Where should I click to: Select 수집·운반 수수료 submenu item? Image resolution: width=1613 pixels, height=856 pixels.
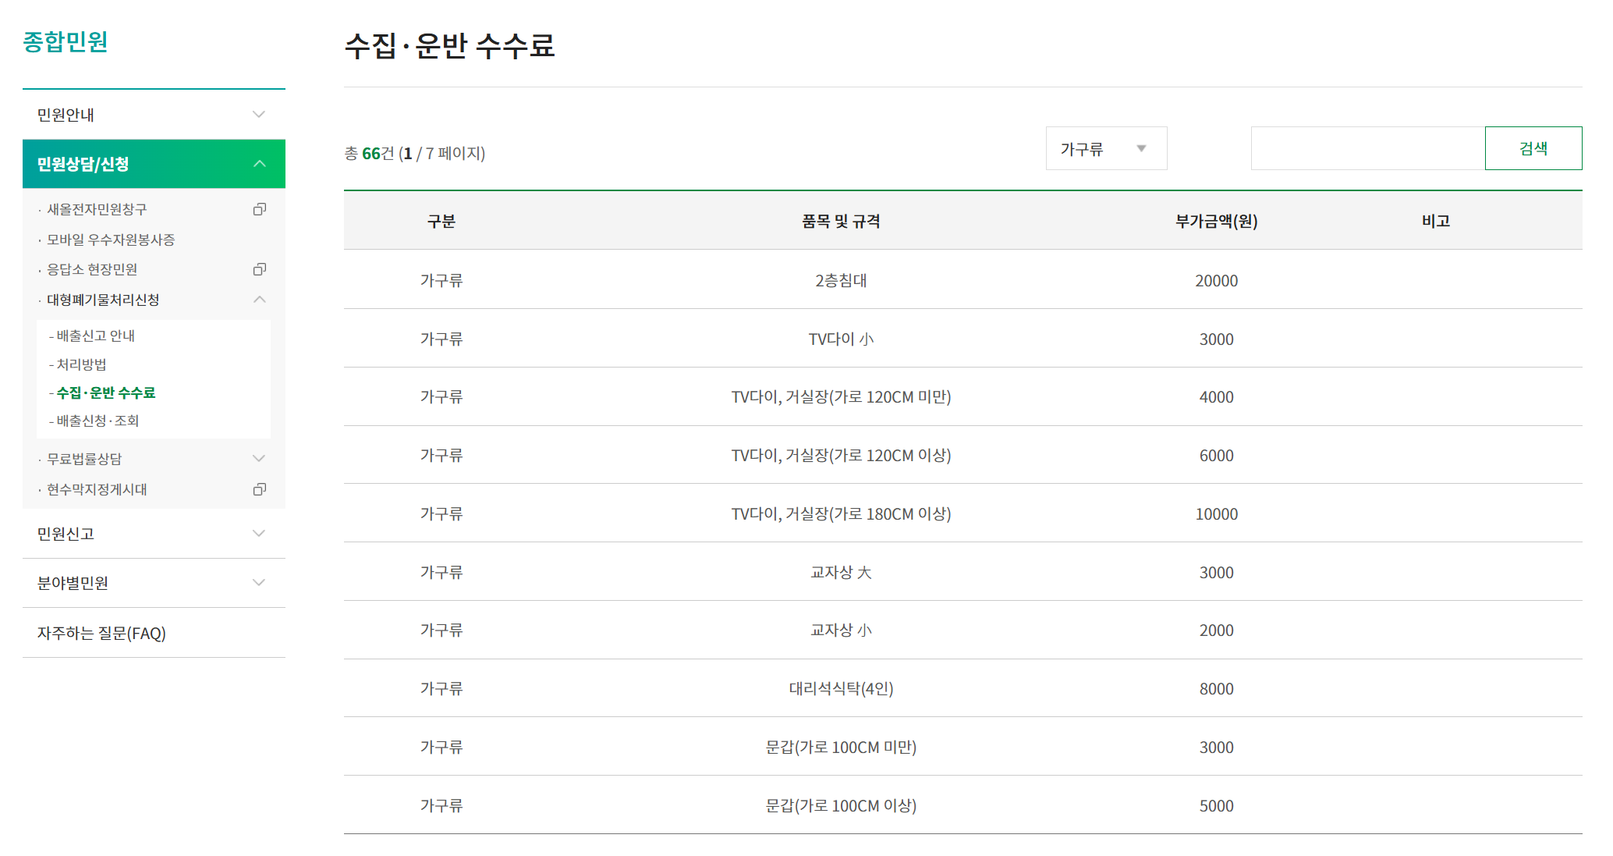click(105, 392)
